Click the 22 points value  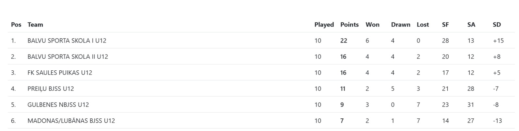344,41
